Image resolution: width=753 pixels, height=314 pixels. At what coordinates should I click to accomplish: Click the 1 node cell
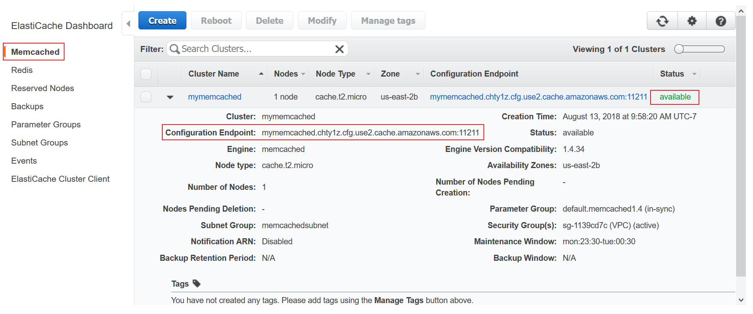tap(286, 97)
